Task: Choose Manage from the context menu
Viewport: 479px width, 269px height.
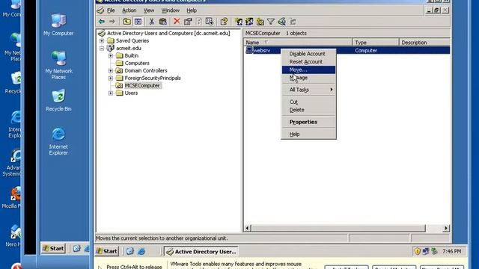Action: tap(308, 78)
